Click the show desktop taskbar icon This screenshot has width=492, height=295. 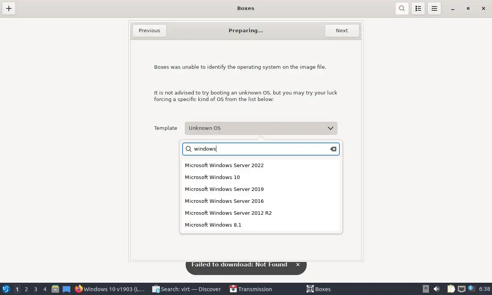66,289
